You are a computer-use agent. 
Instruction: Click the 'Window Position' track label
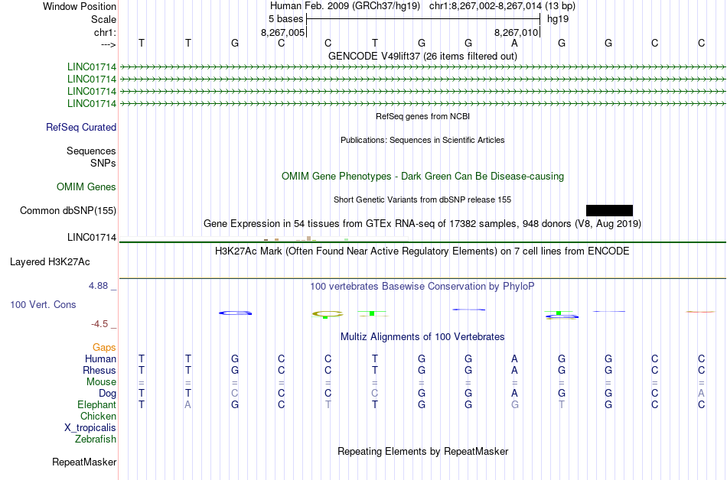[x=80, y=6]
